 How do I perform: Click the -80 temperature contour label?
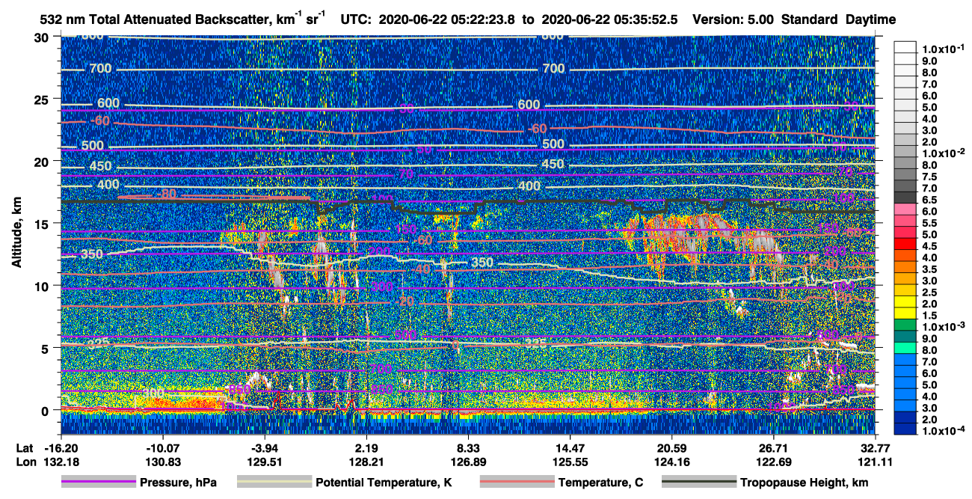167,195
